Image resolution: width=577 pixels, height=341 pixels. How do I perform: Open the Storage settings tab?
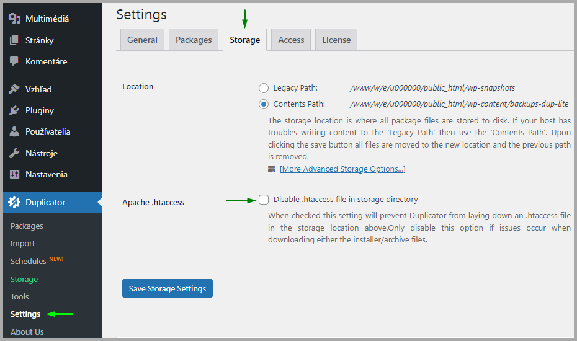pos(244,40)
